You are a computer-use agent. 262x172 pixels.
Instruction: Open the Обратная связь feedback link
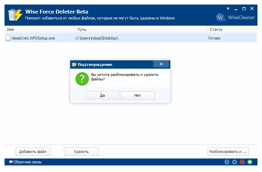pyautogui.click(x=25, y=162)
